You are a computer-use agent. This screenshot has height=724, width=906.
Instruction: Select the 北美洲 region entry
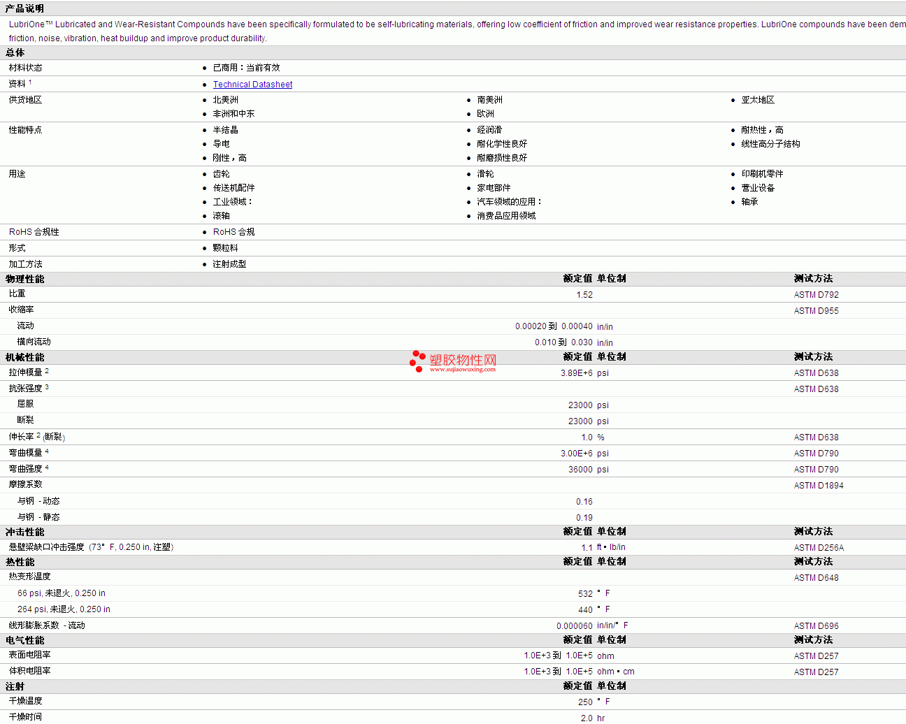point(225,100)
